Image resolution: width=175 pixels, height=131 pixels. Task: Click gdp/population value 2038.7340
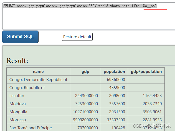152,104
